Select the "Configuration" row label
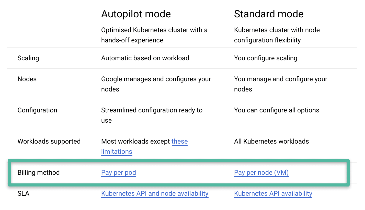This screenshot has height=210, width=365. 37,110
